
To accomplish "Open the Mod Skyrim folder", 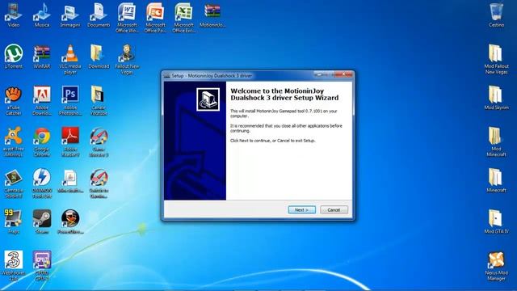I will coord(496,98).
